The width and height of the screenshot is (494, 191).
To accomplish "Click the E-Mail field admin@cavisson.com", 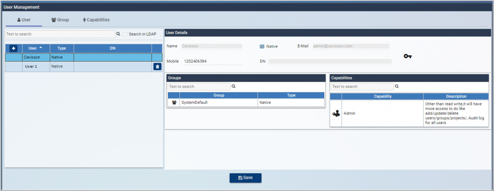I will (x=351, y=46).
